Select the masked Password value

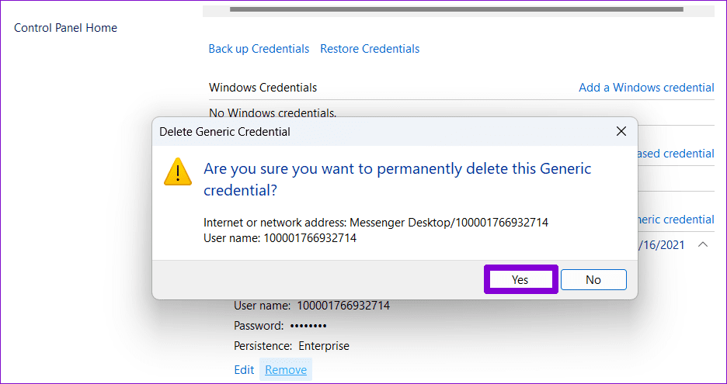pos(308,326)
